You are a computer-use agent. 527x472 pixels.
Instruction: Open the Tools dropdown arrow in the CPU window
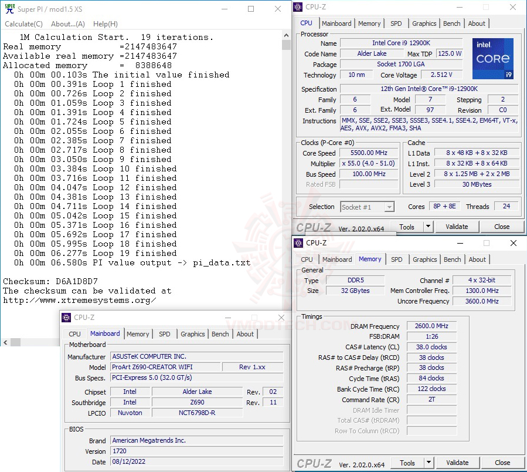(427, 227)
